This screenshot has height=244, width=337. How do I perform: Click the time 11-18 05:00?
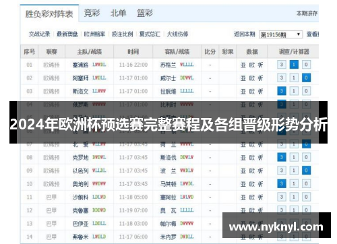point(133,197)
